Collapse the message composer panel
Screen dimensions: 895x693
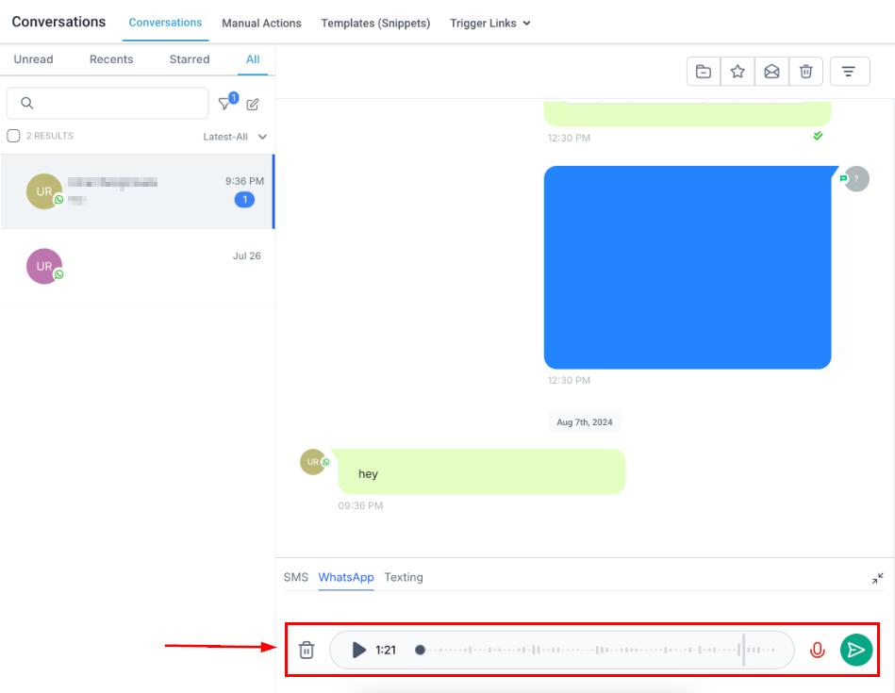point(878,578)
